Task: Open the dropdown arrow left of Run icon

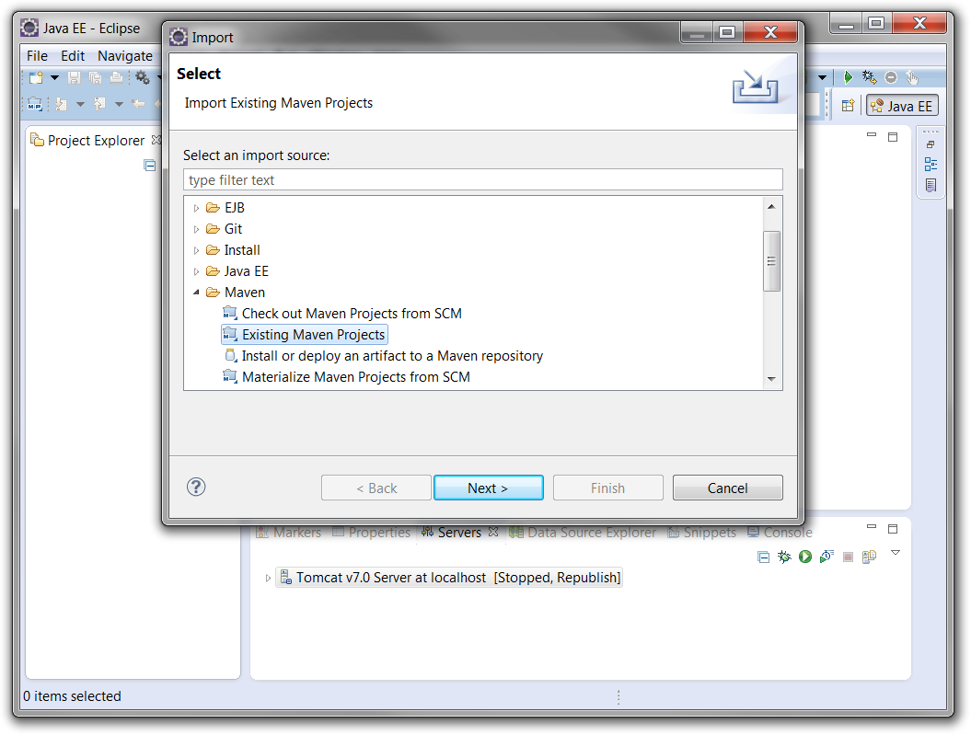Action: [823, 78]
